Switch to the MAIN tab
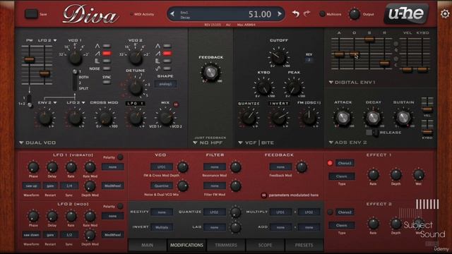This screenshot has width=452, height=254. point(148,245)
